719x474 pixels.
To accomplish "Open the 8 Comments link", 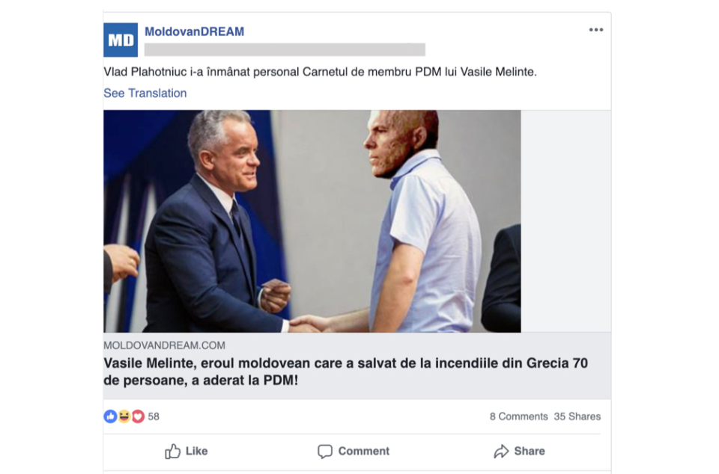I will point(518,416).
